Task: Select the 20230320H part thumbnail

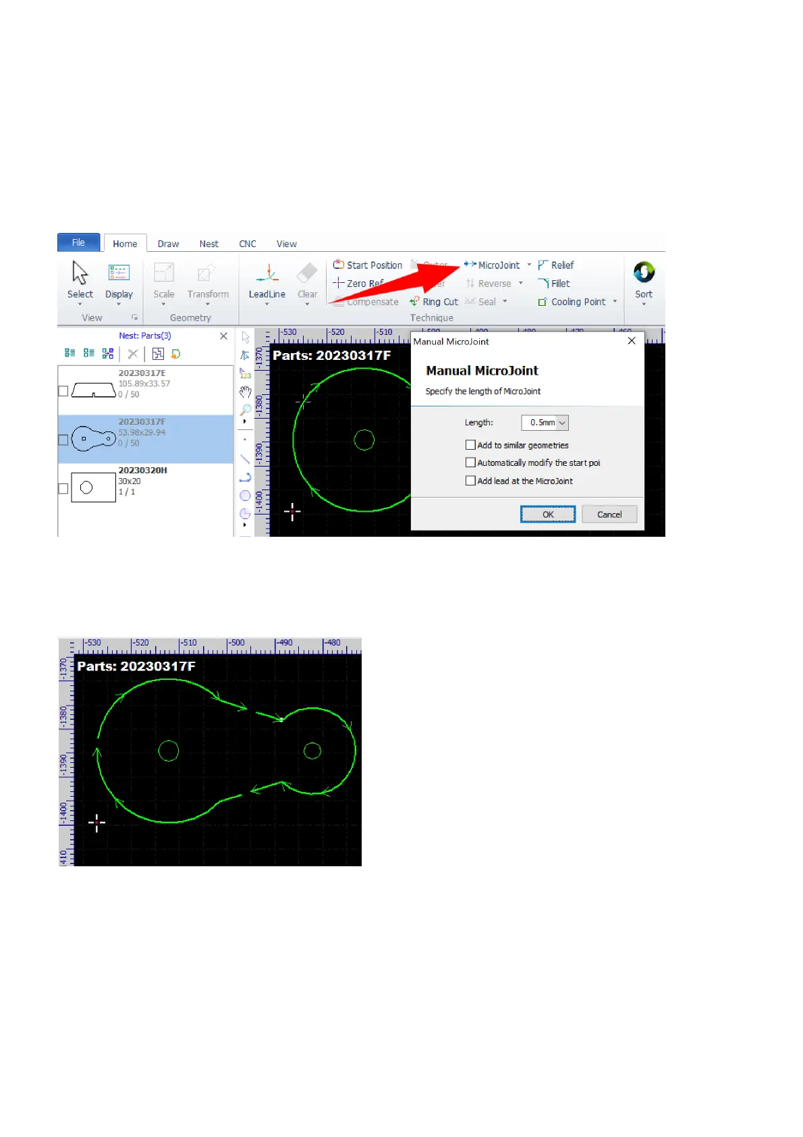Action: point(93,487)
